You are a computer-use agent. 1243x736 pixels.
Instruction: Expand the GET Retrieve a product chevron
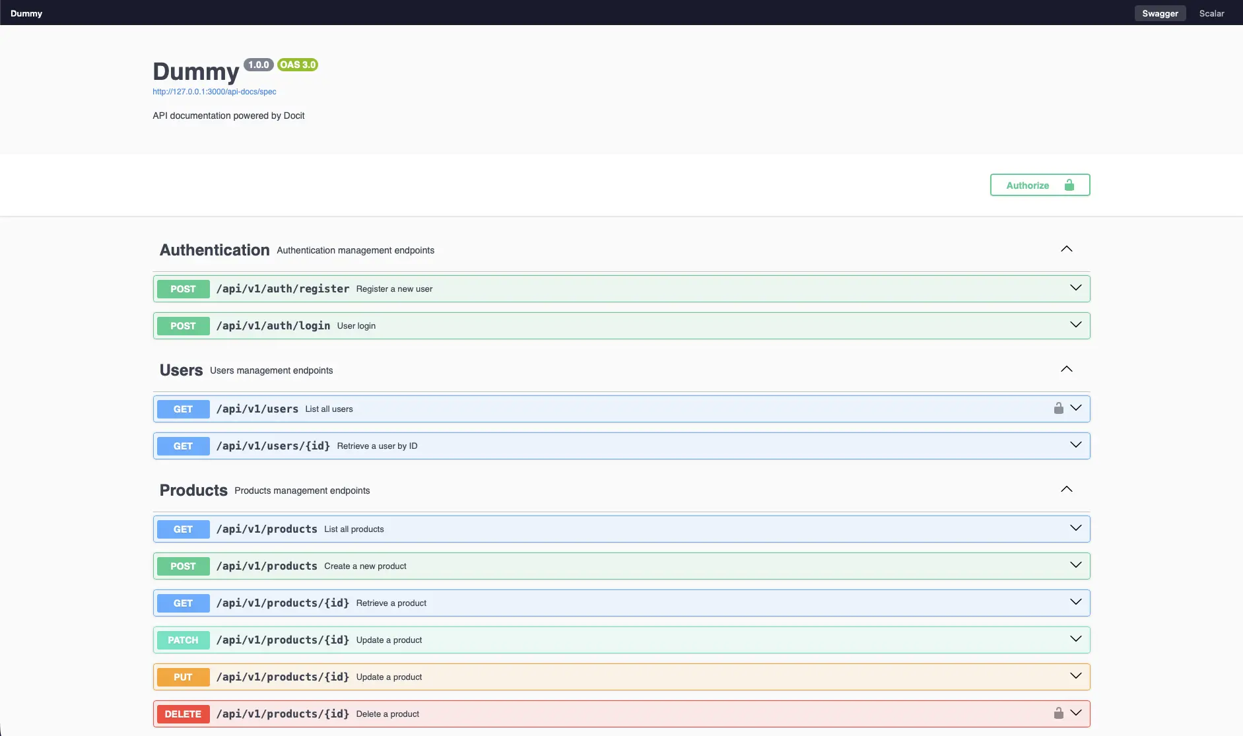(x=1076, y=602)
